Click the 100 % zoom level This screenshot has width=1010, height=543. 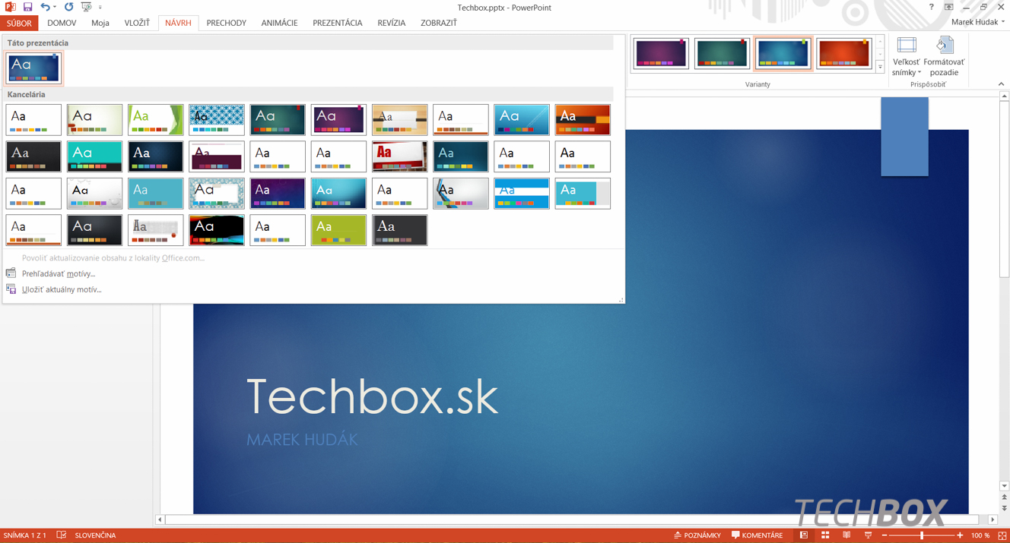980,535
